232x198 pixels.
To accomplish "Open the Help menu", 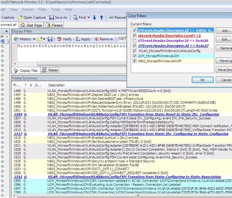I will [68, 9].
